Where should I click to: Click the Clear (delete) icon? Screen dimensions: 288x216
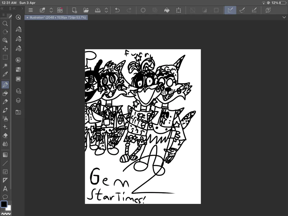[143, 10]
